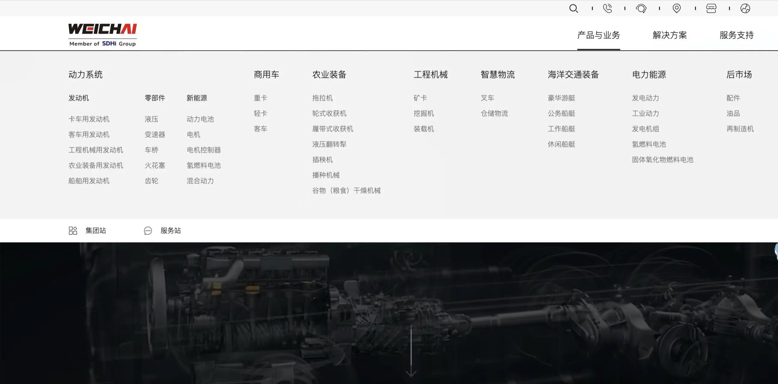Click the store shop icon
Image resolution: width=778 pixels, height=384 pixels.
point(711,8)
